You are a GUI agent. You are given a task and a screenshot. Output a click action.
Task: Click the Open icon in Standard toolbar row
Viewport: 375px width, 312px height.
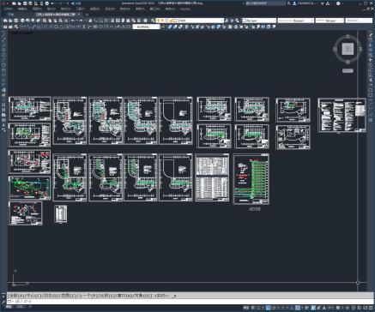10,21
